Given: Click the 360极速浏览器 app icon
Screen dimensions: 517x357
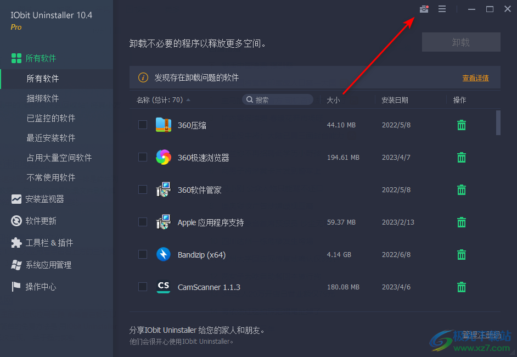Looking at the screenshot, I should coord(163,157).
